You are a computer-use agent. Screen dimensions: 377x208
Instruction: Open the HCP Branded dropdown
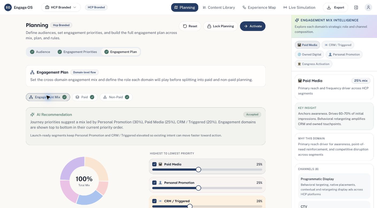tap(61, 7)
